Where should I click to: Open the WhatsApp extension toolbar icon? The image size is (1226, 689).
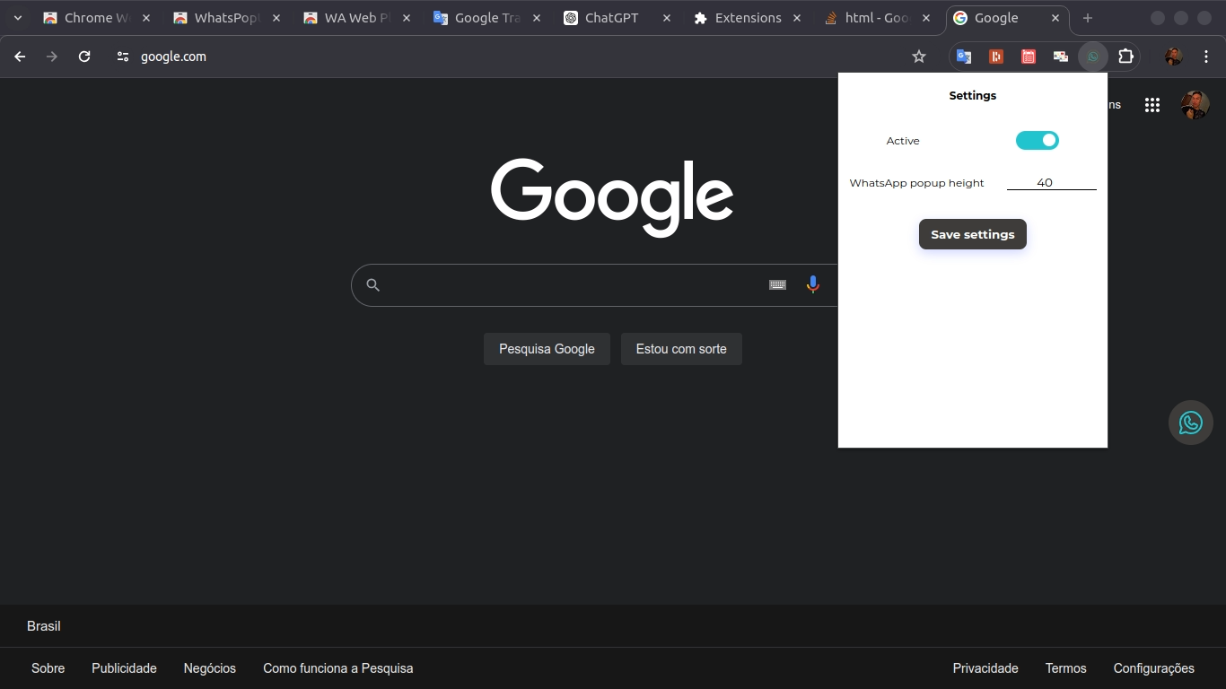click(x=1092, y=57)
